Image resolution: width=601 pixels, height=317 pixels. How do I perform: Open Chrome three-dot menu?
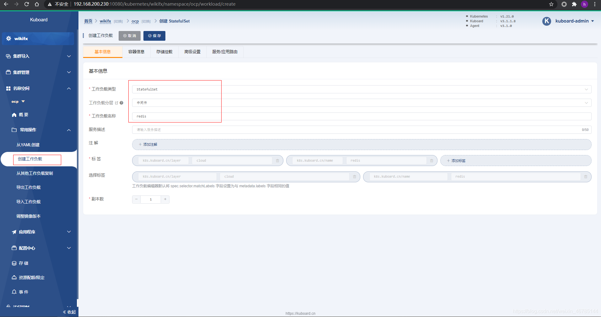pyautogui.click(x=594, y=4)
